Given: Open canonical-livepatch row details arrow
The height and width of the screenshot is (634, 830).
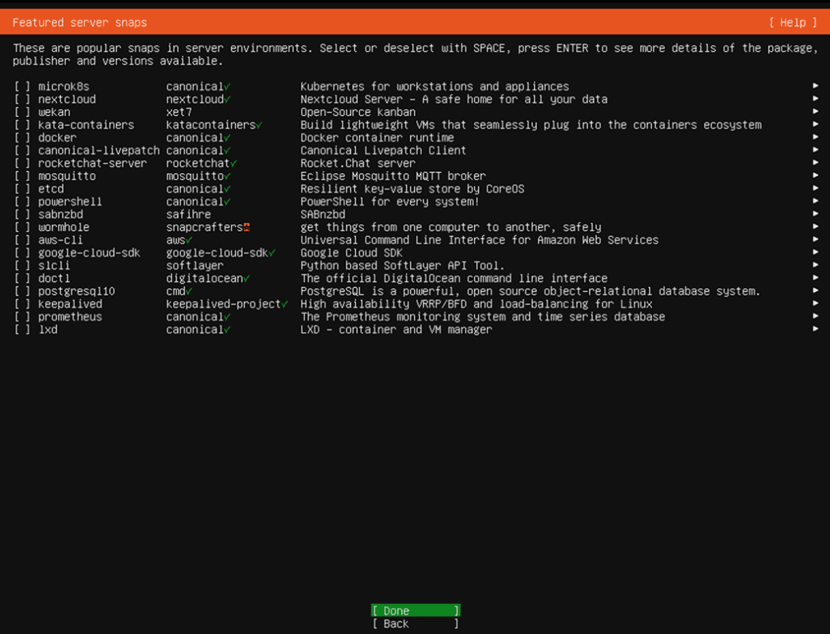Looking at the screenshot, I should pos(815,150).
